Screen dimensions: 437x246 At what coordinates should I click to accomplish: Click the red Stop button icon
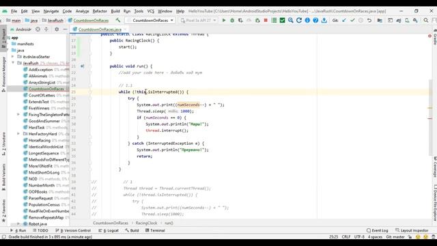point(266,20)
